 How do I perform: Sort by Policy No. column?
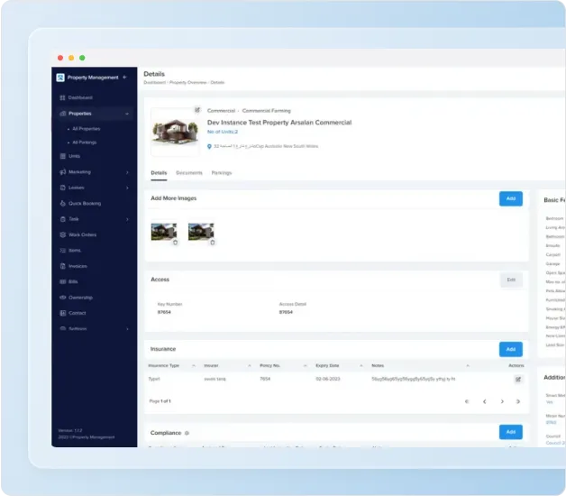click(x=305, y=366)
